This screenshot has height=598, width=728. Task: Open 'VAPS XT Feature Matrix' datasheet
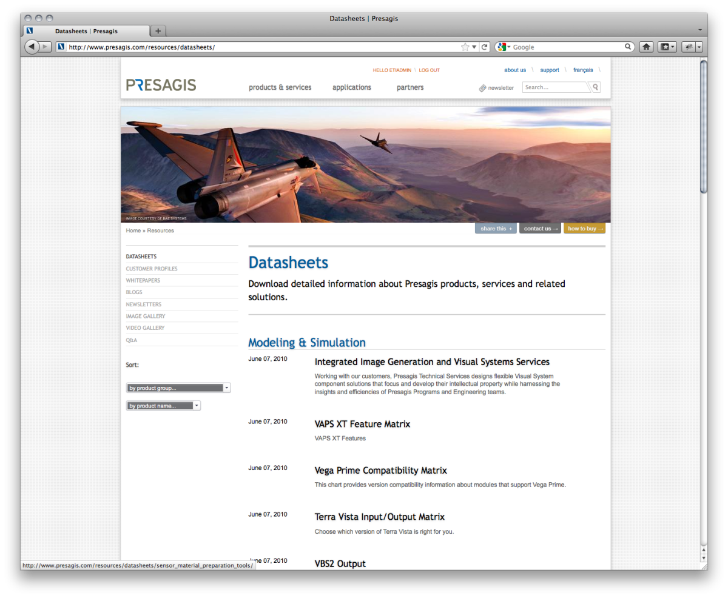(x=362, y=424)
